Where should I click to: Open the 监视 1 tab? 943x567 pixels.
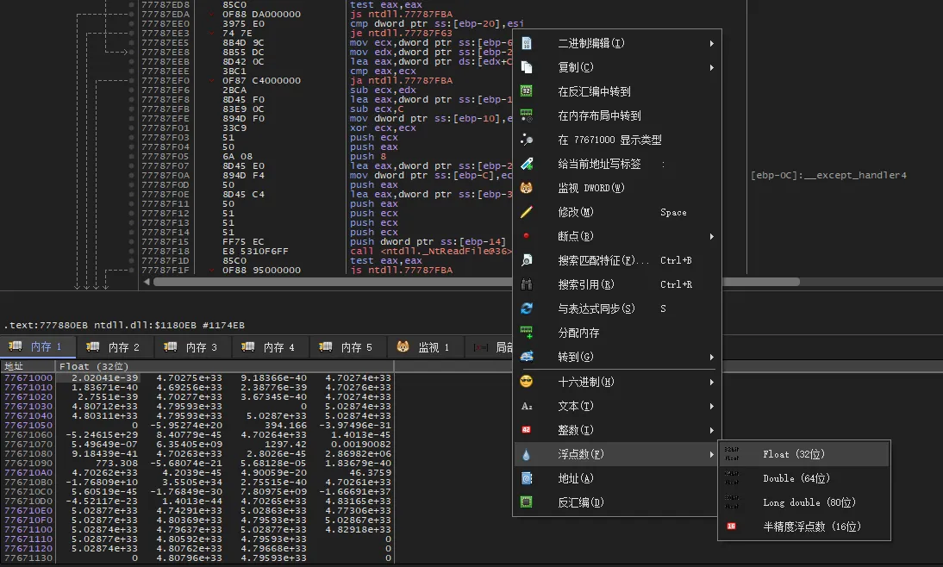pyautogui.click(x=425, y=347)
